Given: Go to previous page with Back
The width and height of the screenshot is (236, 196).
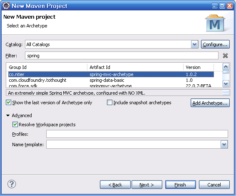Looking at the screenshot, I should [115, 185].
